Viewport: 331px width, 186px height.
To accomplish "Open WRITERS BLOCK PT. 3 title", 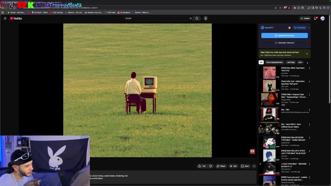I will tap(294, 165).
